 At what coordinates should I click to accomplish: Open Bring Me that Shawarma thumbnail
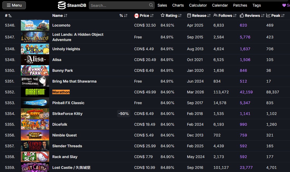coord(35,81)
